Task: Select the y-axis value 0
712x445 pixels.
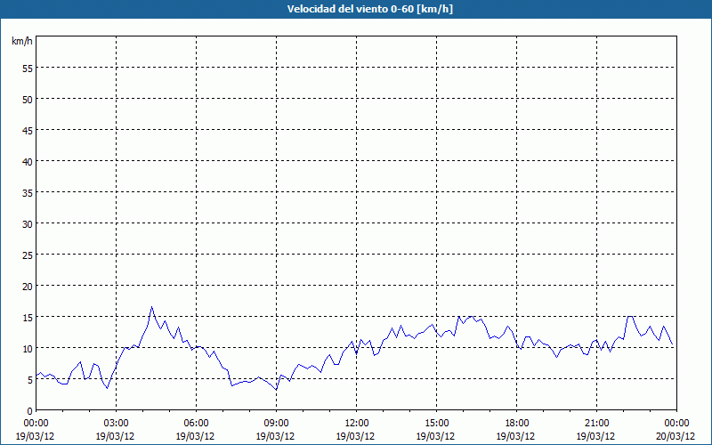Action: click(x=30, y=411)
